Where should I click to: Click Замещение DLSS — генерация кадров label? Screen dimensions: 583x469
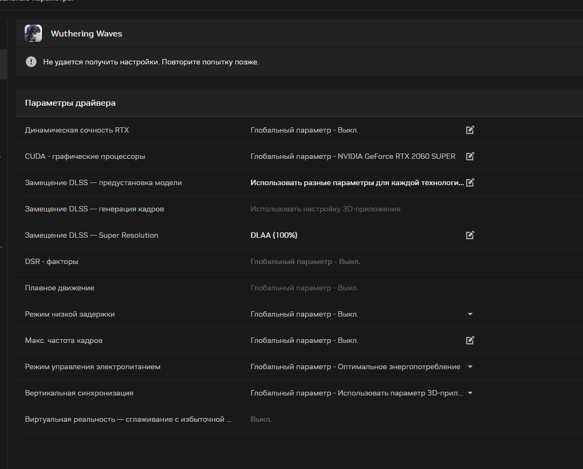(95, 209)
